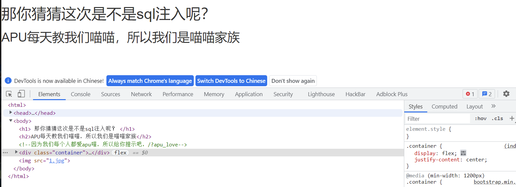Open the 1.jpg image source link

tap(57, 161)
